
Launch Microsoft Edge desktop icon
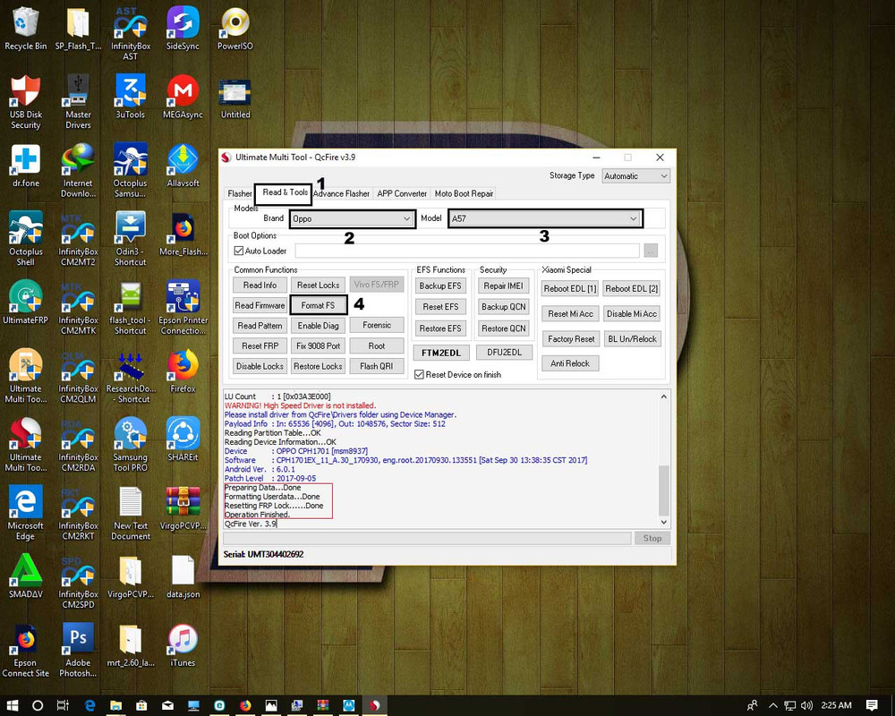click(25, 514)
